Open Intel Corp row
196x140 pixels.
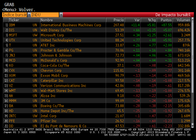tap(97, 116)
